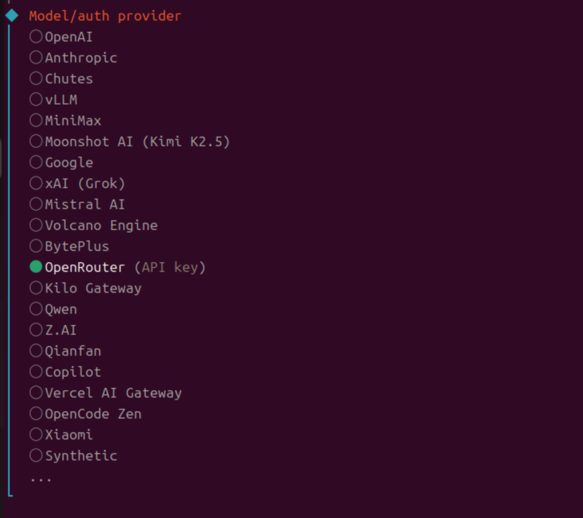Pick Z.AI from the list
The width and height of the screenshot is (583, 518).
click(x=36, y=330)
